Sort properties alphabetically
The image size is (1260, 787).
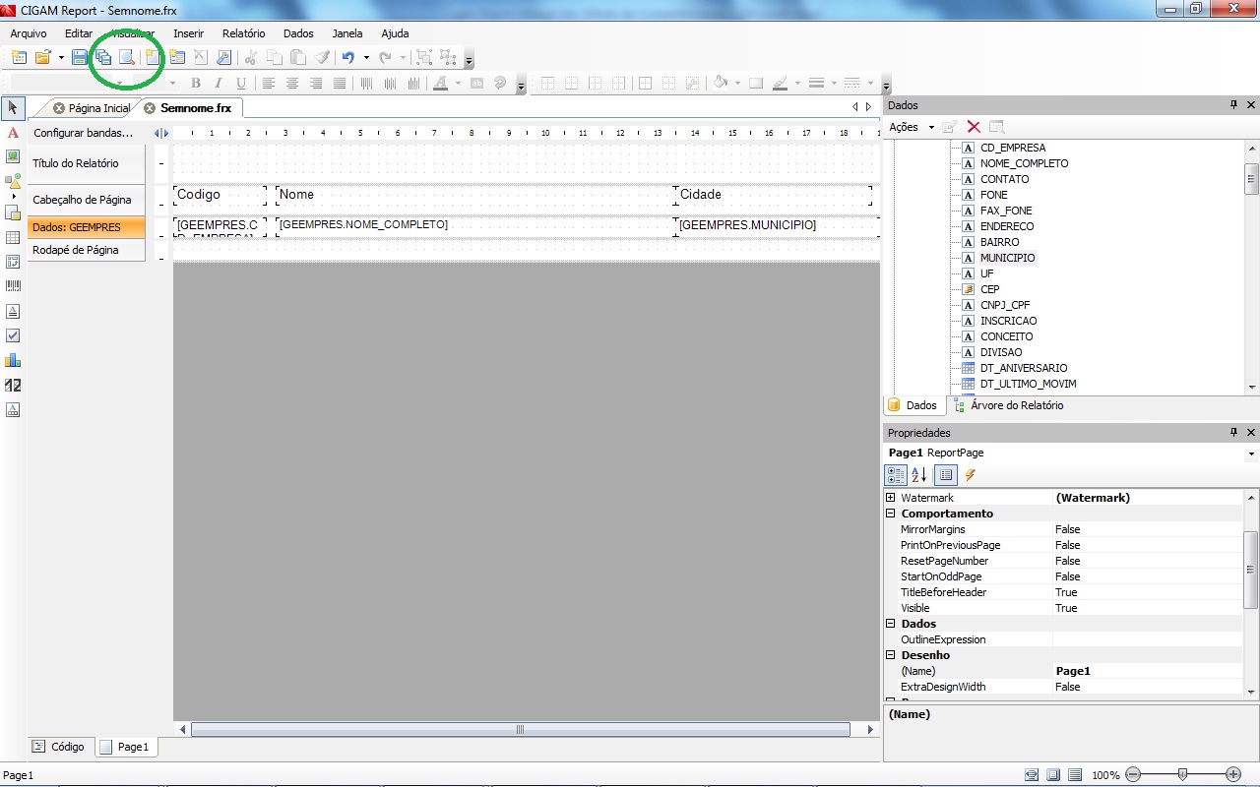click(919, 475)
